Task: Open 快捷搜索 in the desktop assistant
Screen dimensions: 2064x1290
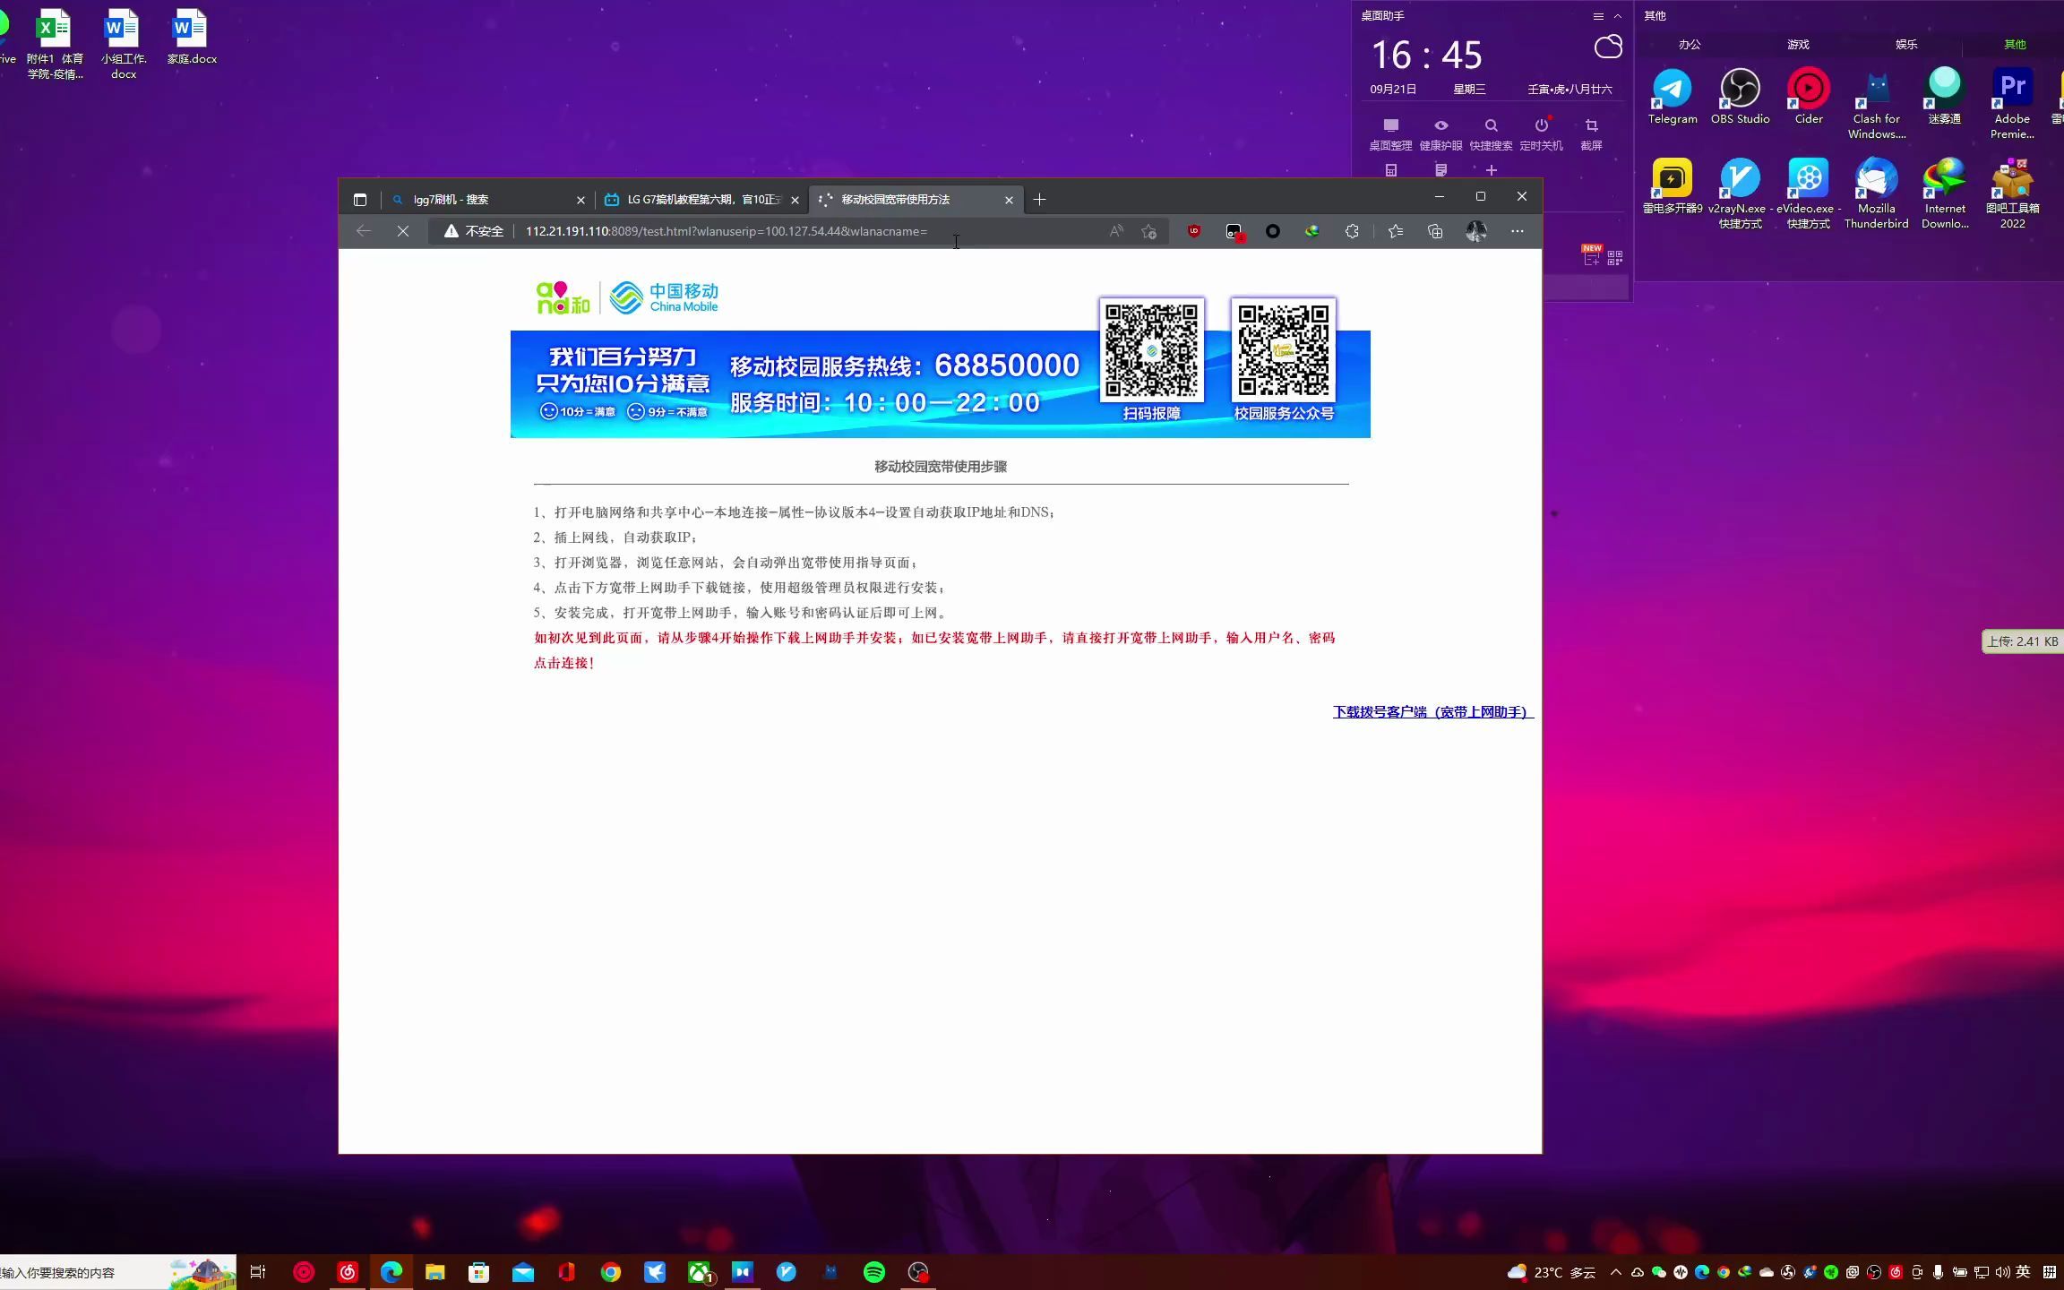Action: tap(1491, 133)
